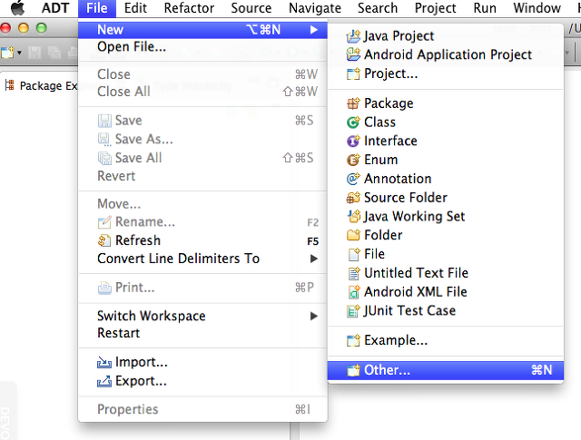Click the Enum icon
This screenshot has height=440, width=581.
tap(353, 160)
